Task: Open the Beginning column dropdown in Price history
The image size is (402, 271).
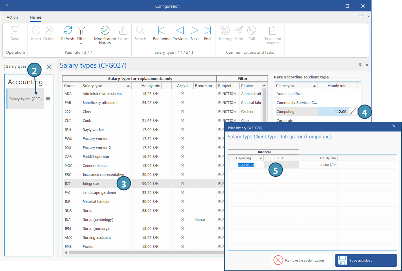Action: pyautogui.click(x=261, y=158)
